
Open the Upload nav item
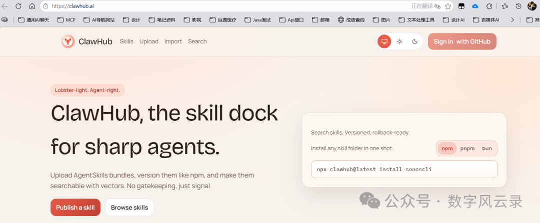tap(149, 41)
